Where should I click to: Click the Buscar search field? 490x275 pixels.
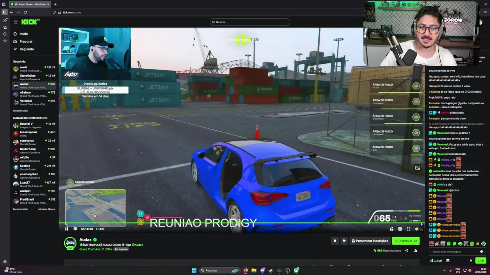click(250, 22)
